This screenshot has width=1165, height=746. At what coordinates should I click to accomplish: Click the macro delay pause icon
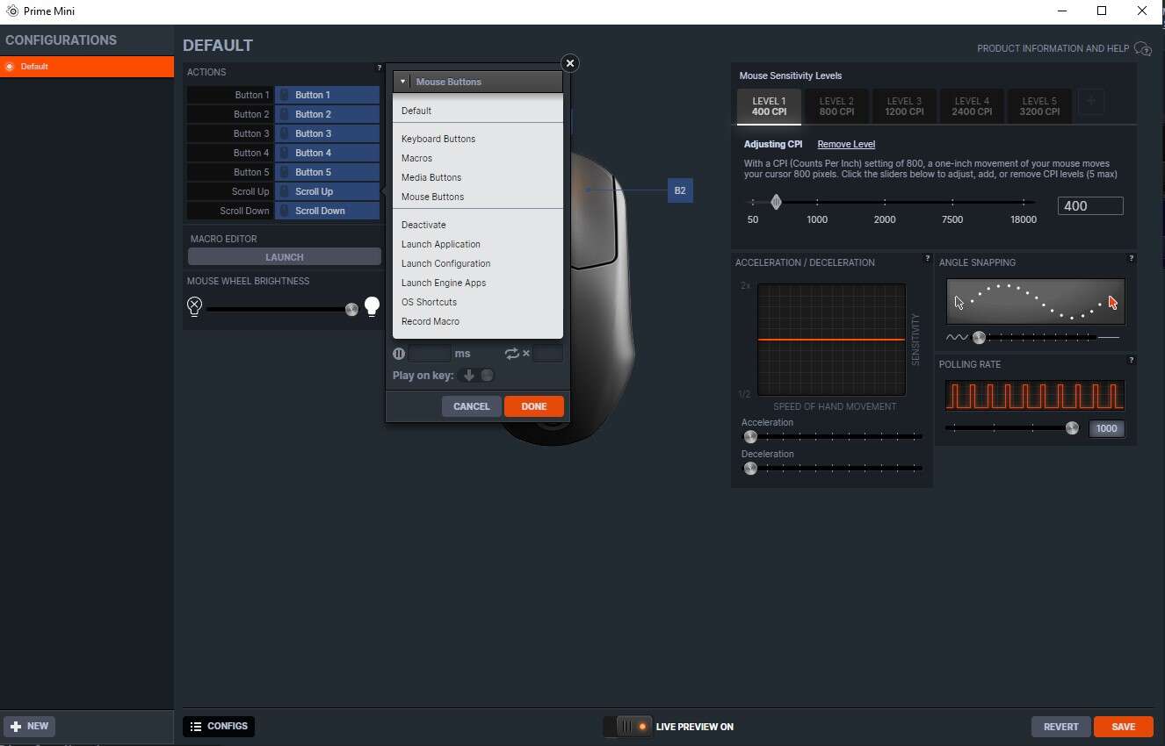point(399,354)
